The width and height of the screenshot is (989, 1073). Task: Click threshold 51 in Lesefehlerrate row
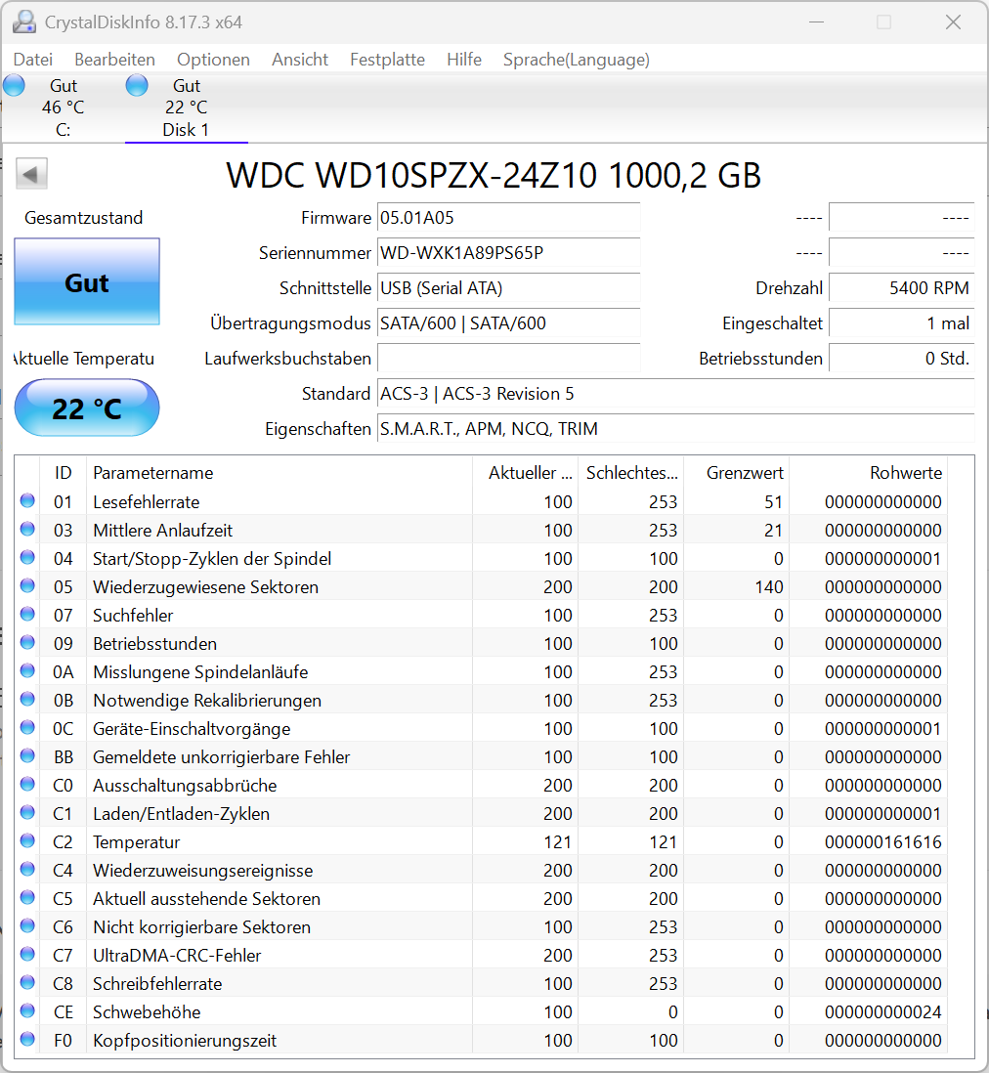pos(773,501)
